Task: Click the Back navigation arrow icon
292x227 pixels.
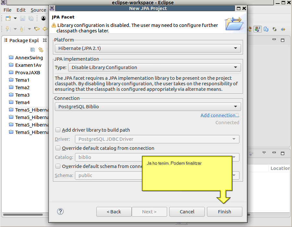Action: coord(45,29)
